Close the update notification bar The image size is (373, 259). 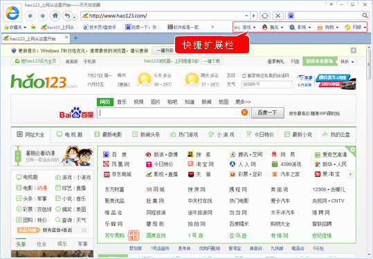[x=354, y=50]
